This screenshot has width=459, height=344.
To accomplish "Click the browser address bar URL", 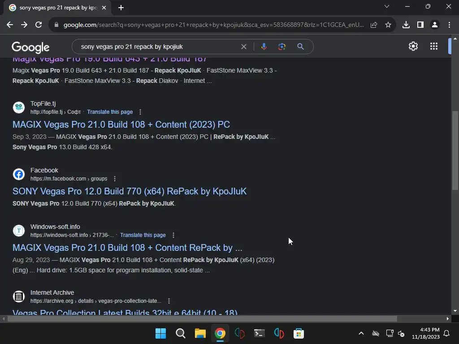I will [214, 25].
